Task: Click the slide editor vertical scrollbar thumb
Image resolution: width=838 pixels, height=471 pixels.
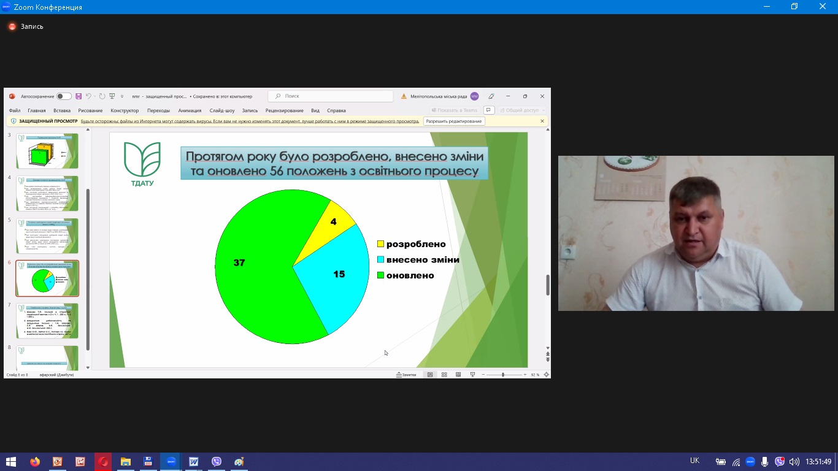Action: point(548,285)
